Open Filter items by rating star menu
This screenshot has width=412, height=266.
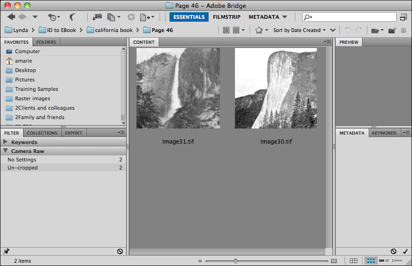(262, 30)
